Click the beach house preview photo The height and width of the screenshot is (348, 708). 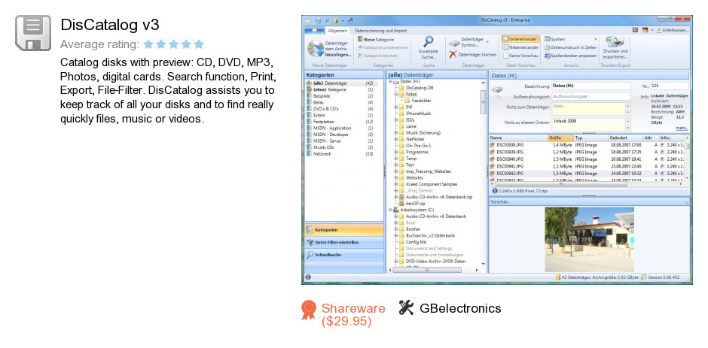point(589,239)
